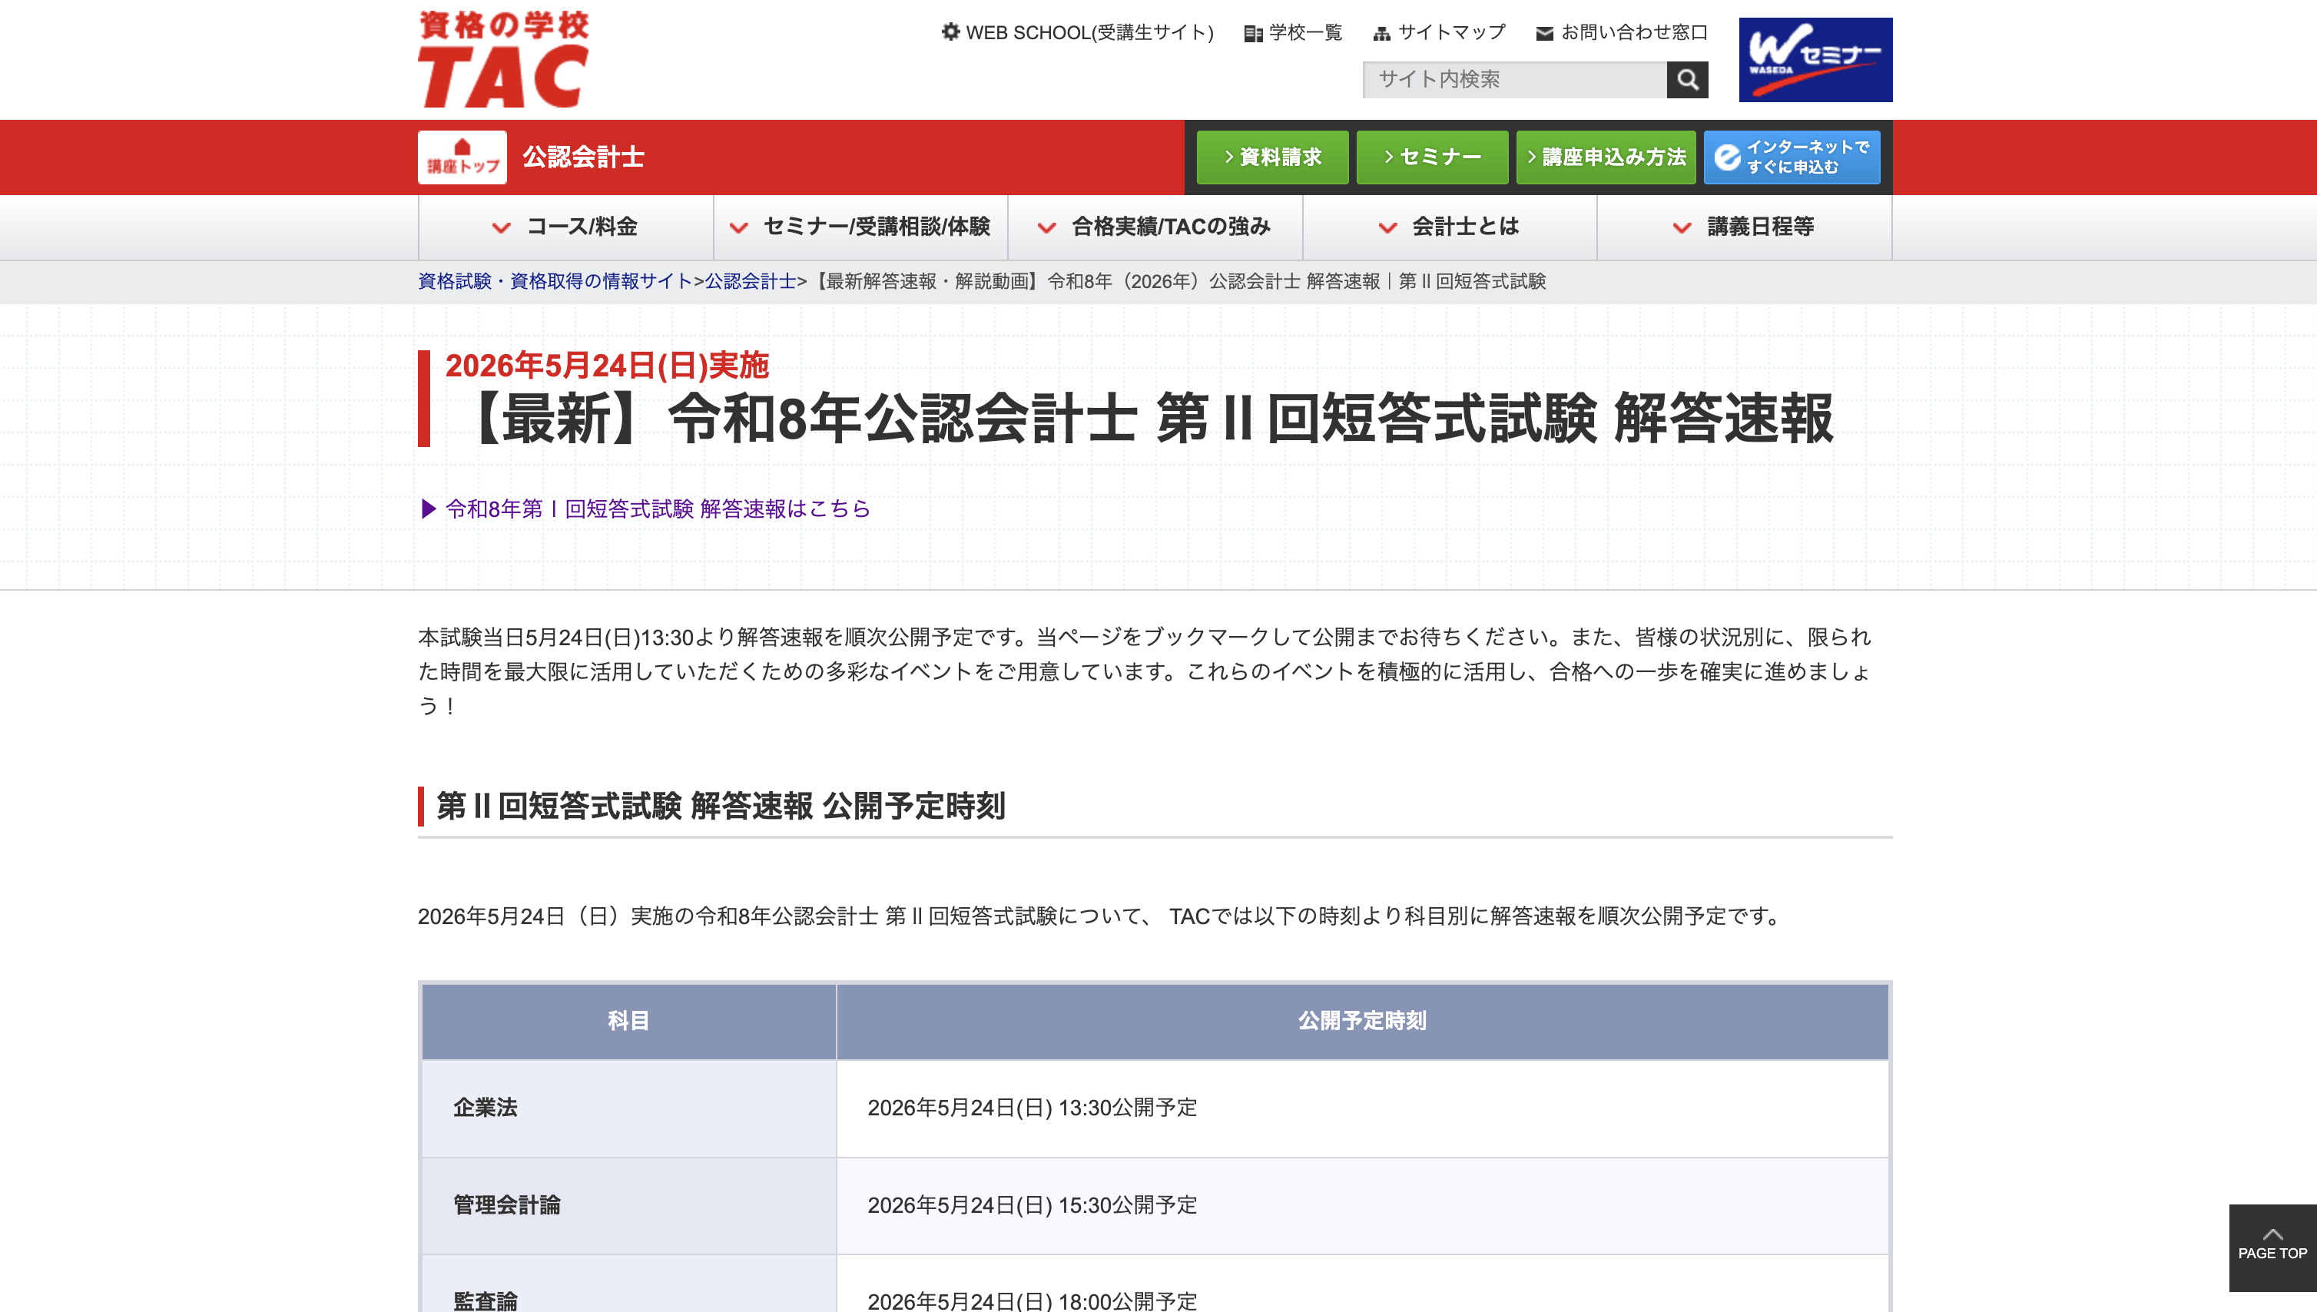Click the green 講座申込み方法 button
Viewport: 2317px width, 1312px height.
pos(1606,157)
